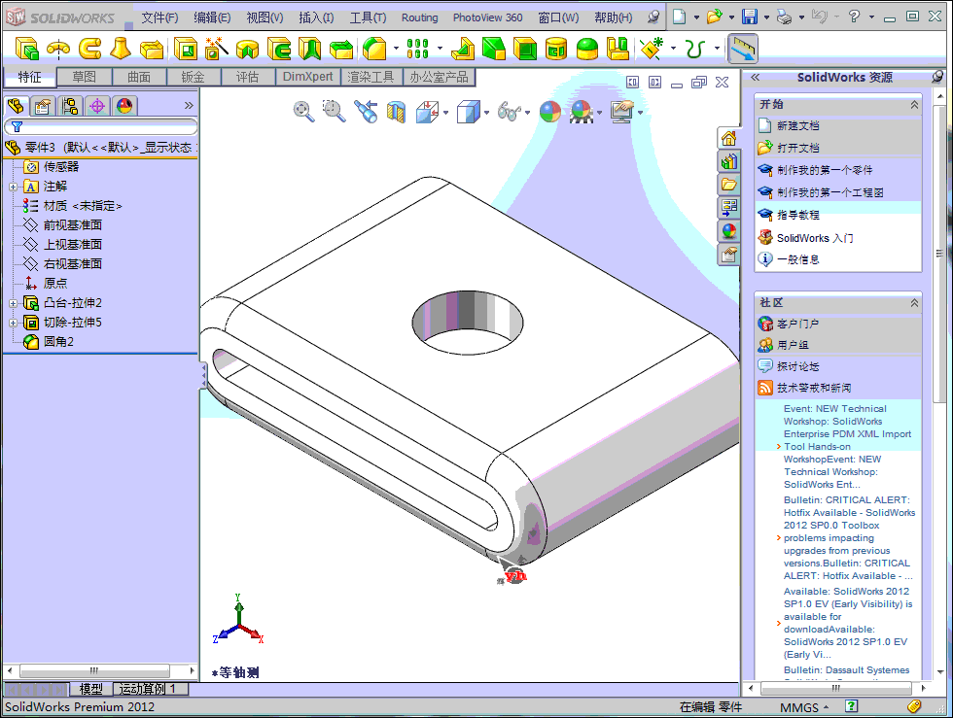Click the status bar help icon
The image size is (953, 718).
coord(852,706)
